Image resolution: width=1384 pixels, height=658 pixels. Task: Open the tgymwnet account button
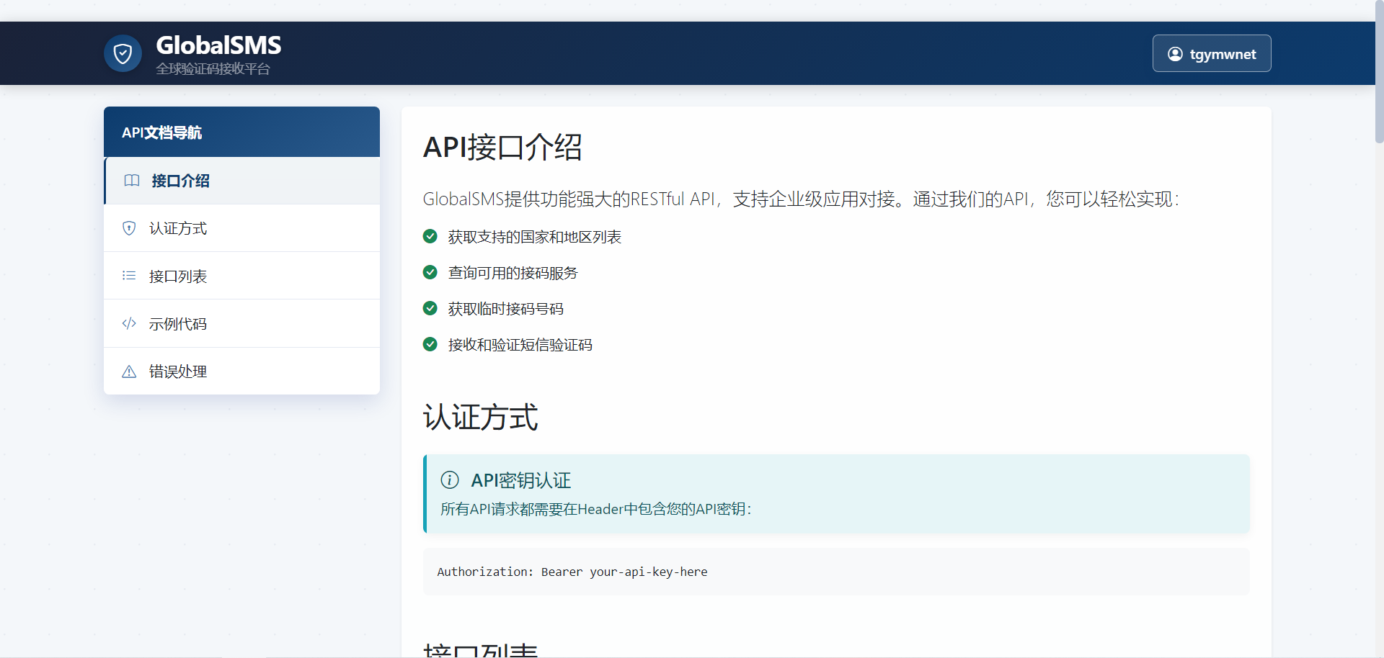pos(1211,54)
